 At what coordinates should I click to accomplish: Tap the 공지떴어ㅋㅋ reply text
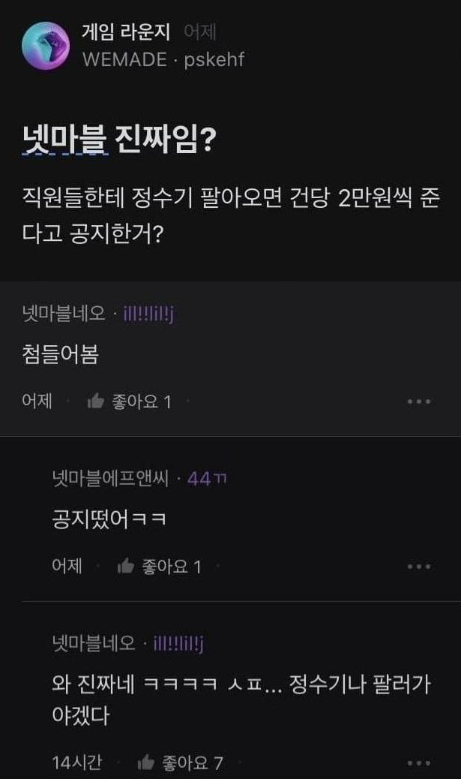click(x=109, y=519)
